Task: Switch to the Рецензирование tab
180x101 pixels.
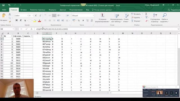Action: [x=76, y=10]
